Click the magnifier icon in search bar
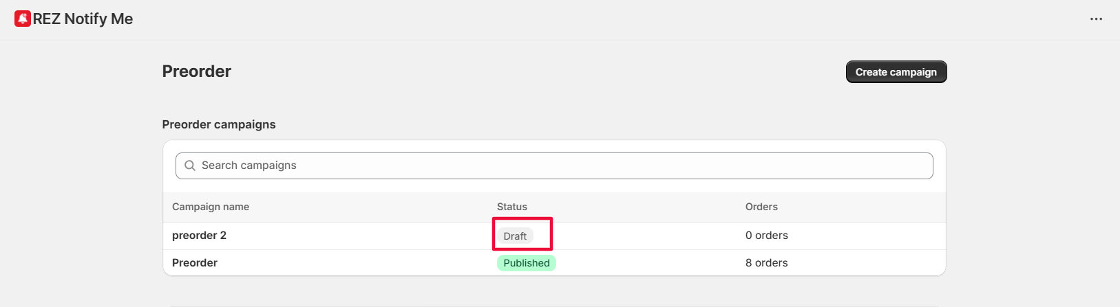The height and width of the screenshot is (307, 1120). [x=190, y=166]
